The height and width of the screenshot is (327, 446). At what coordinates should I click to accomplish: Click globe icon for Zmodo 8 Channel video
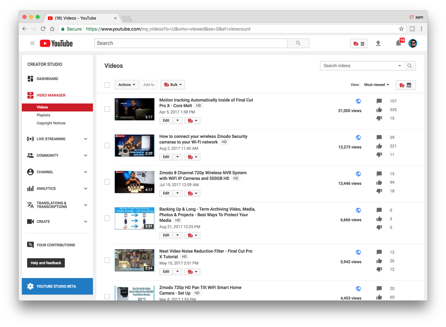point(358,174)
